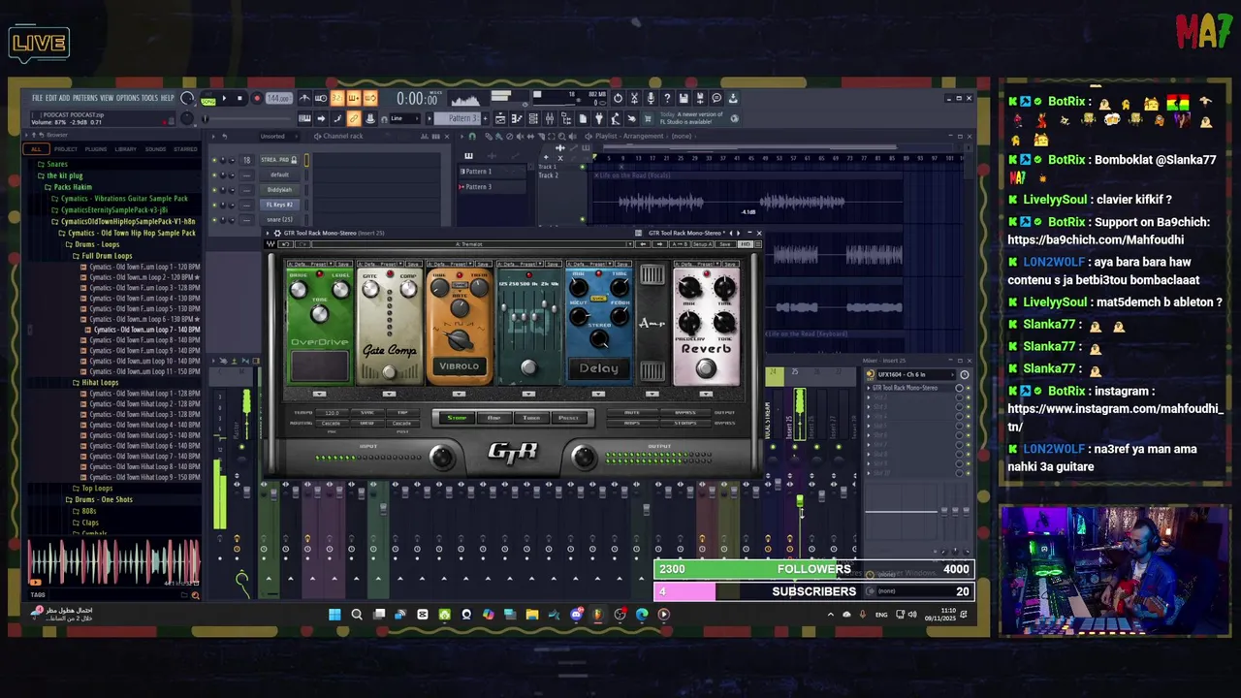Select Cymatics Old Town Loop 7 - 140 BPM
Image resolution: width=1241 pixels, height=698 pixels.
[x=144, y=330]
